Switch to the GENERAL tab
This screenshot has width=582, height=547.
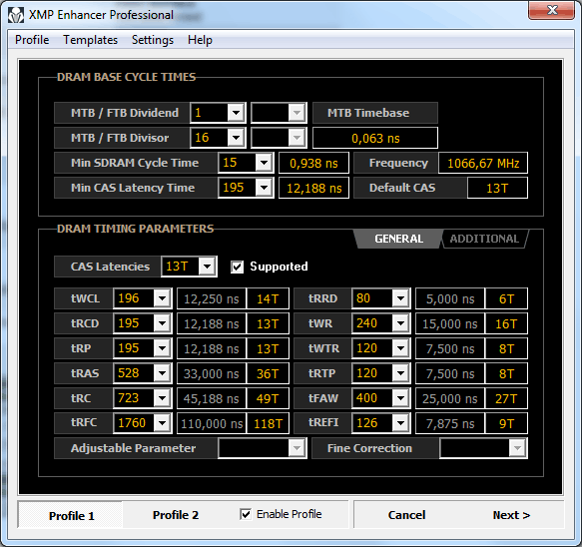(x=398, y=239)
